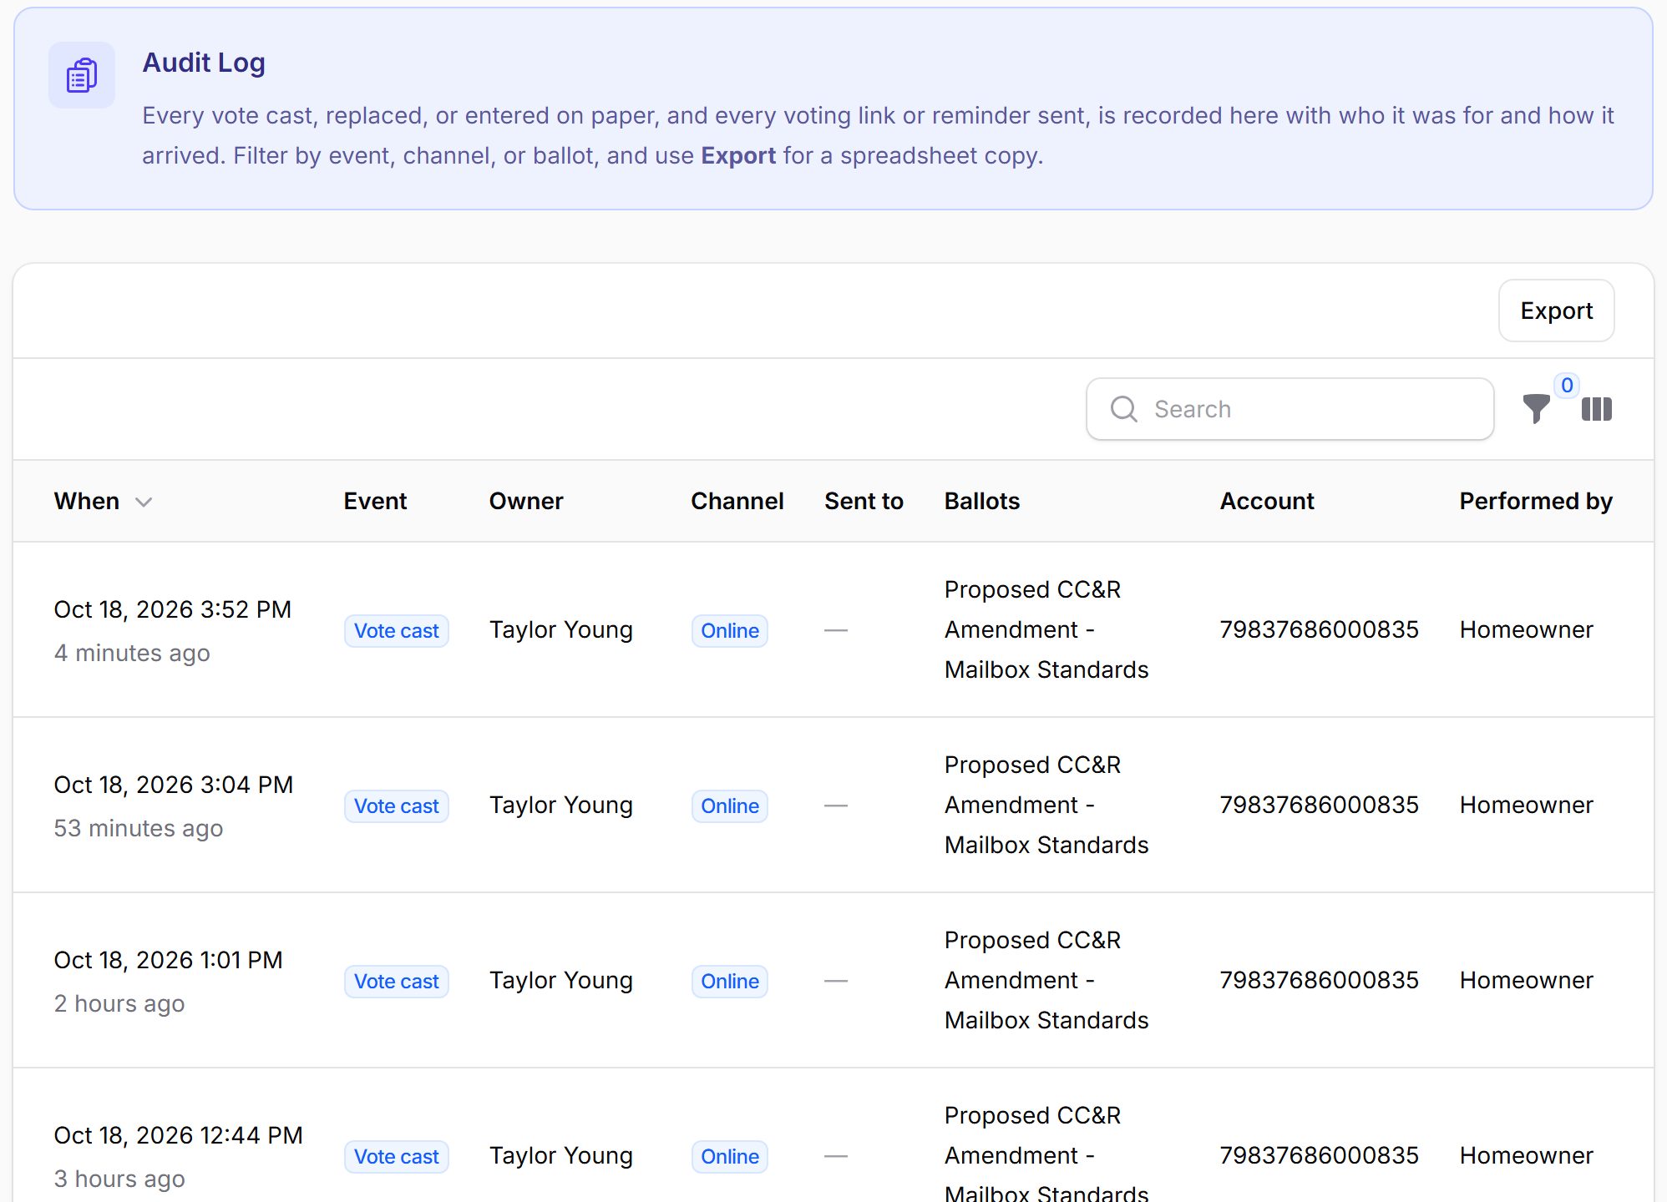This screenshot has height=1202, width=1667.
Task: Click ballot name in the 3:52 PM row
Action: coord(1046,629)
